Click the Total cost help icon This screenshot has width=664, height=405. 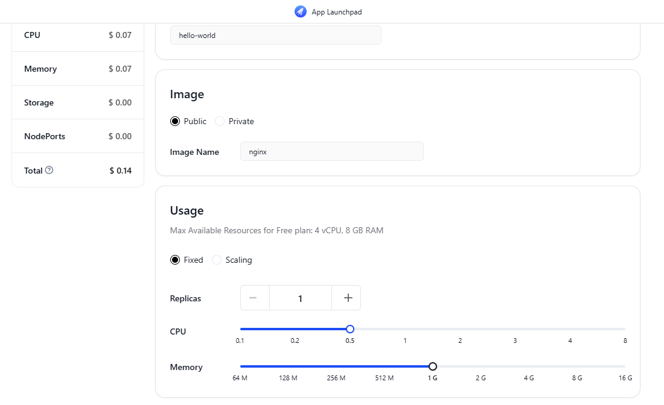tap(49, 171)
